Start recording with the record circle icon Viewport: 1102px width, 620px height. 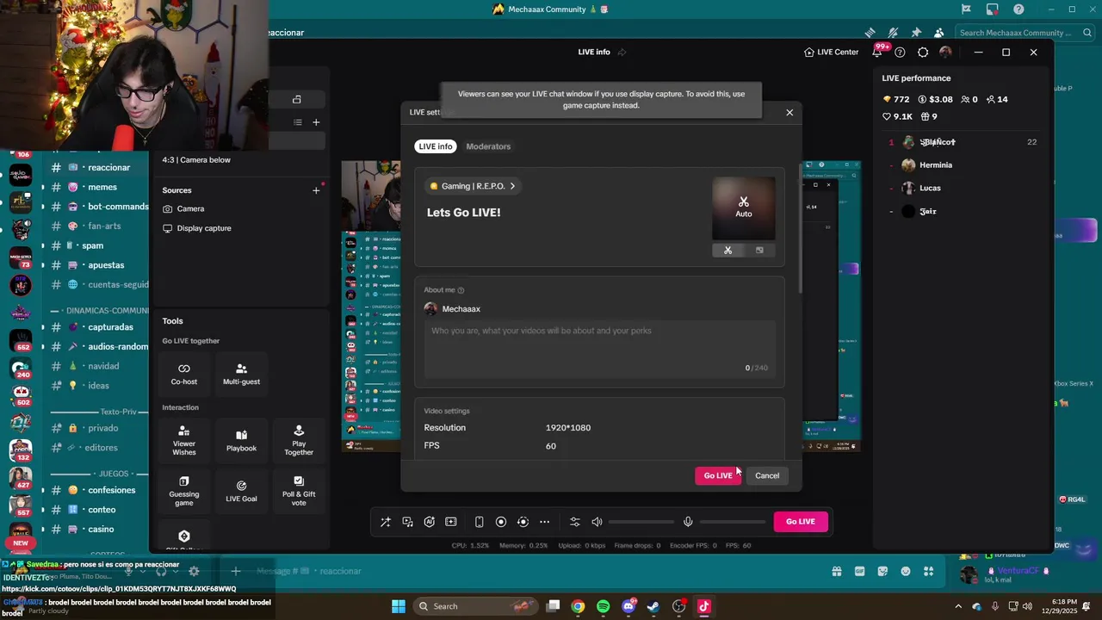point(501,522)
